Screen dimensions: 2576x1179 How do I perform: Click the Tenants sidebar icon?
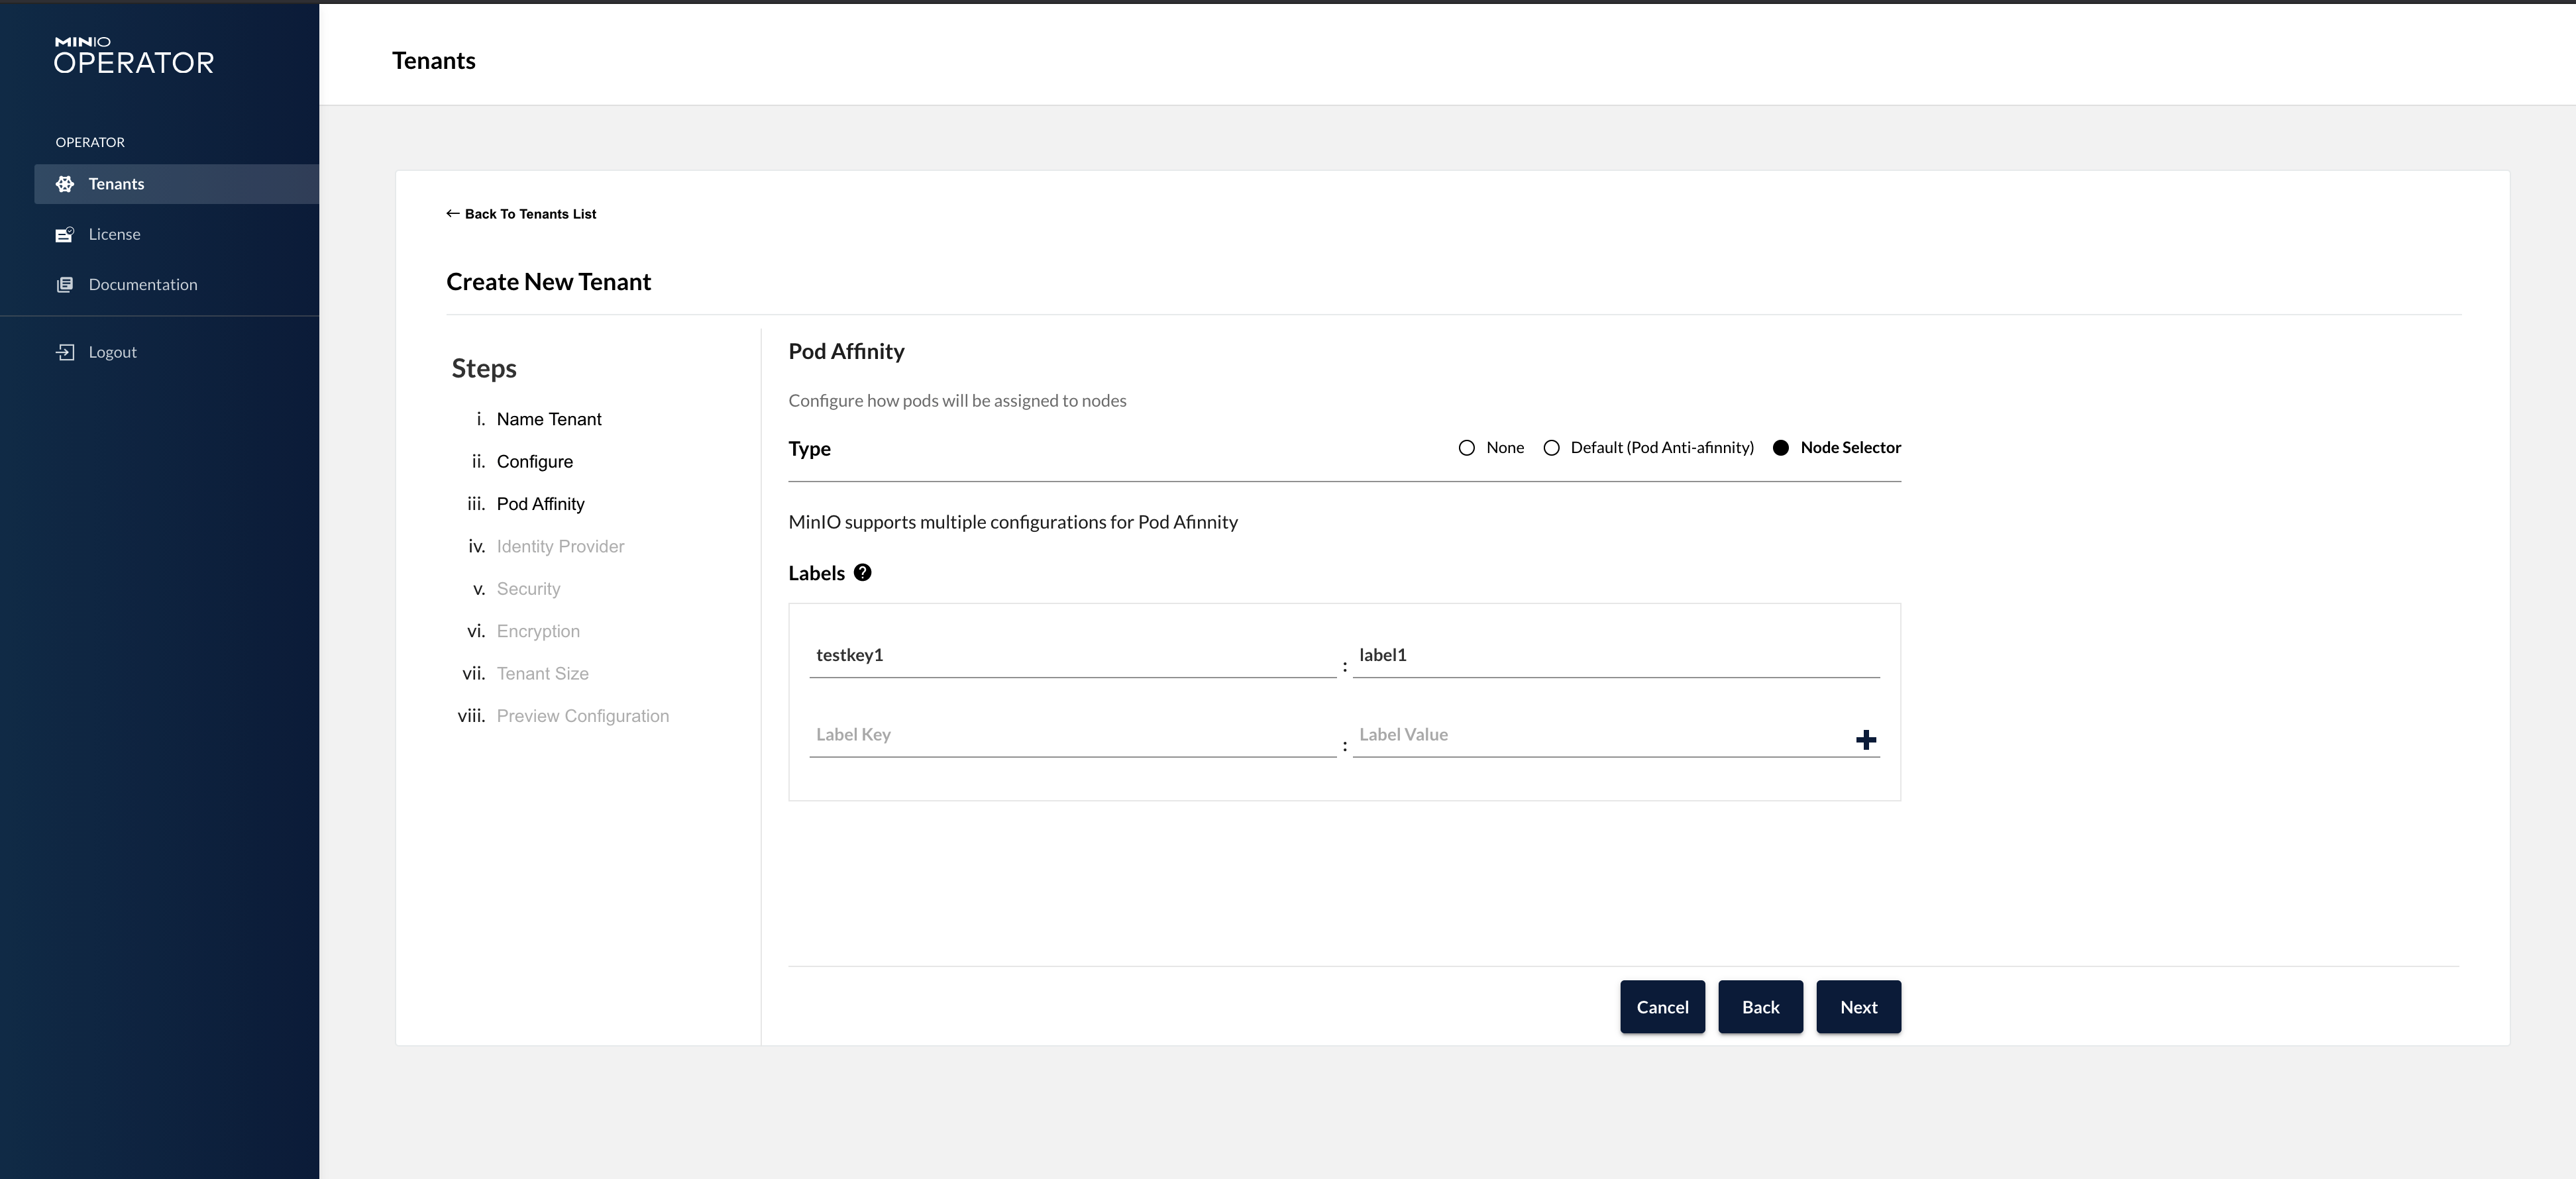65,184
